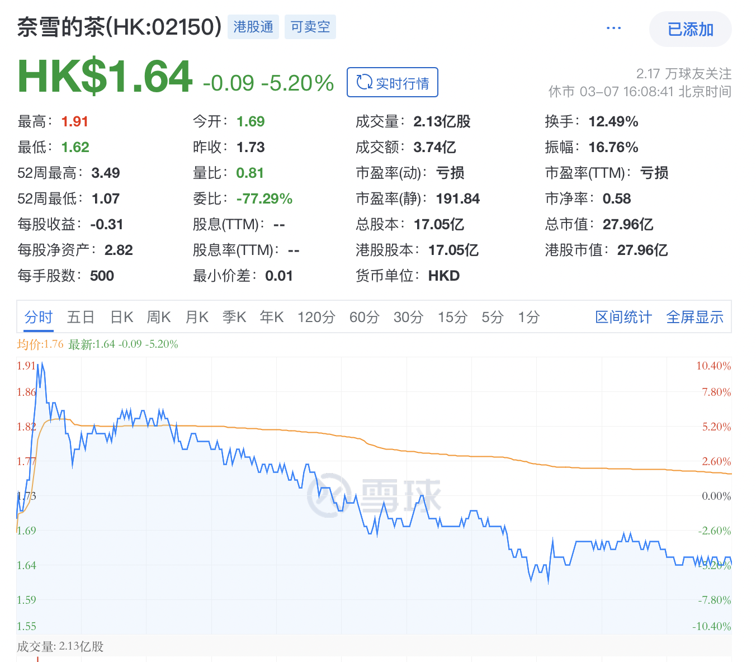Click the 港股通 tag

click(x=253, y=27)
